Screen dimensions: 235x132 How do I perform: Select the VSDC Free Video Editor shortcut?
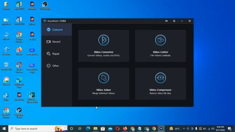click(x=32, y=98)
